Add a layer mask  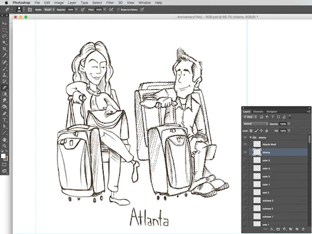278,229
